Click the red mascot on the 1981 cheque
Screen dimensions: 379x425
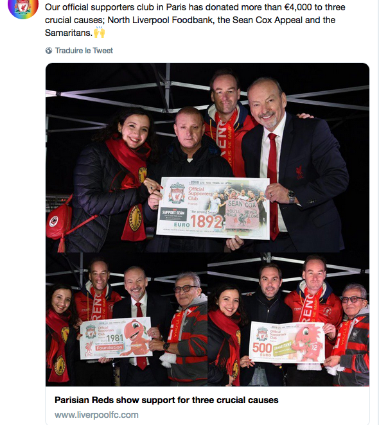pos(136,338)
